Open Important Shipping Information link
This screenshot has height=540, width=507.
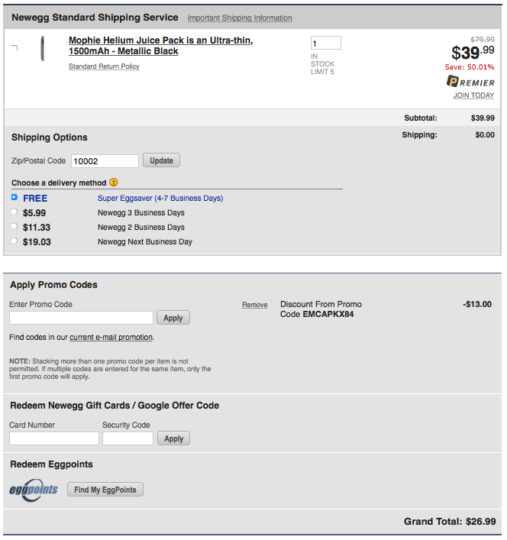pos(240,18)
